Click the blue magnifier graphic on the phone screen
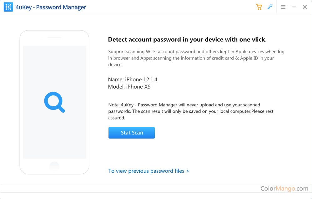This screenshot has width=312, height=199. coord(54,102)
